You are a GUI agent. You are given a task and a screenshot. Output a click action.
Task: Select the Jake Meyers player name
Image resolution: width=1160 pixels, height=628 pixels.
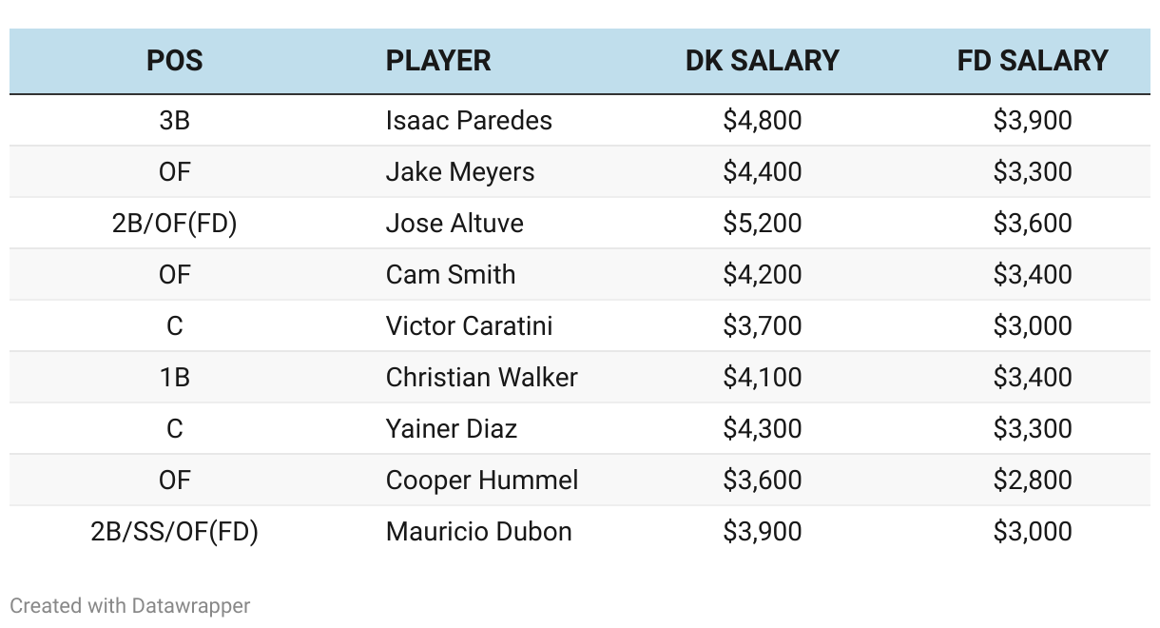click(x=460, y=172)
